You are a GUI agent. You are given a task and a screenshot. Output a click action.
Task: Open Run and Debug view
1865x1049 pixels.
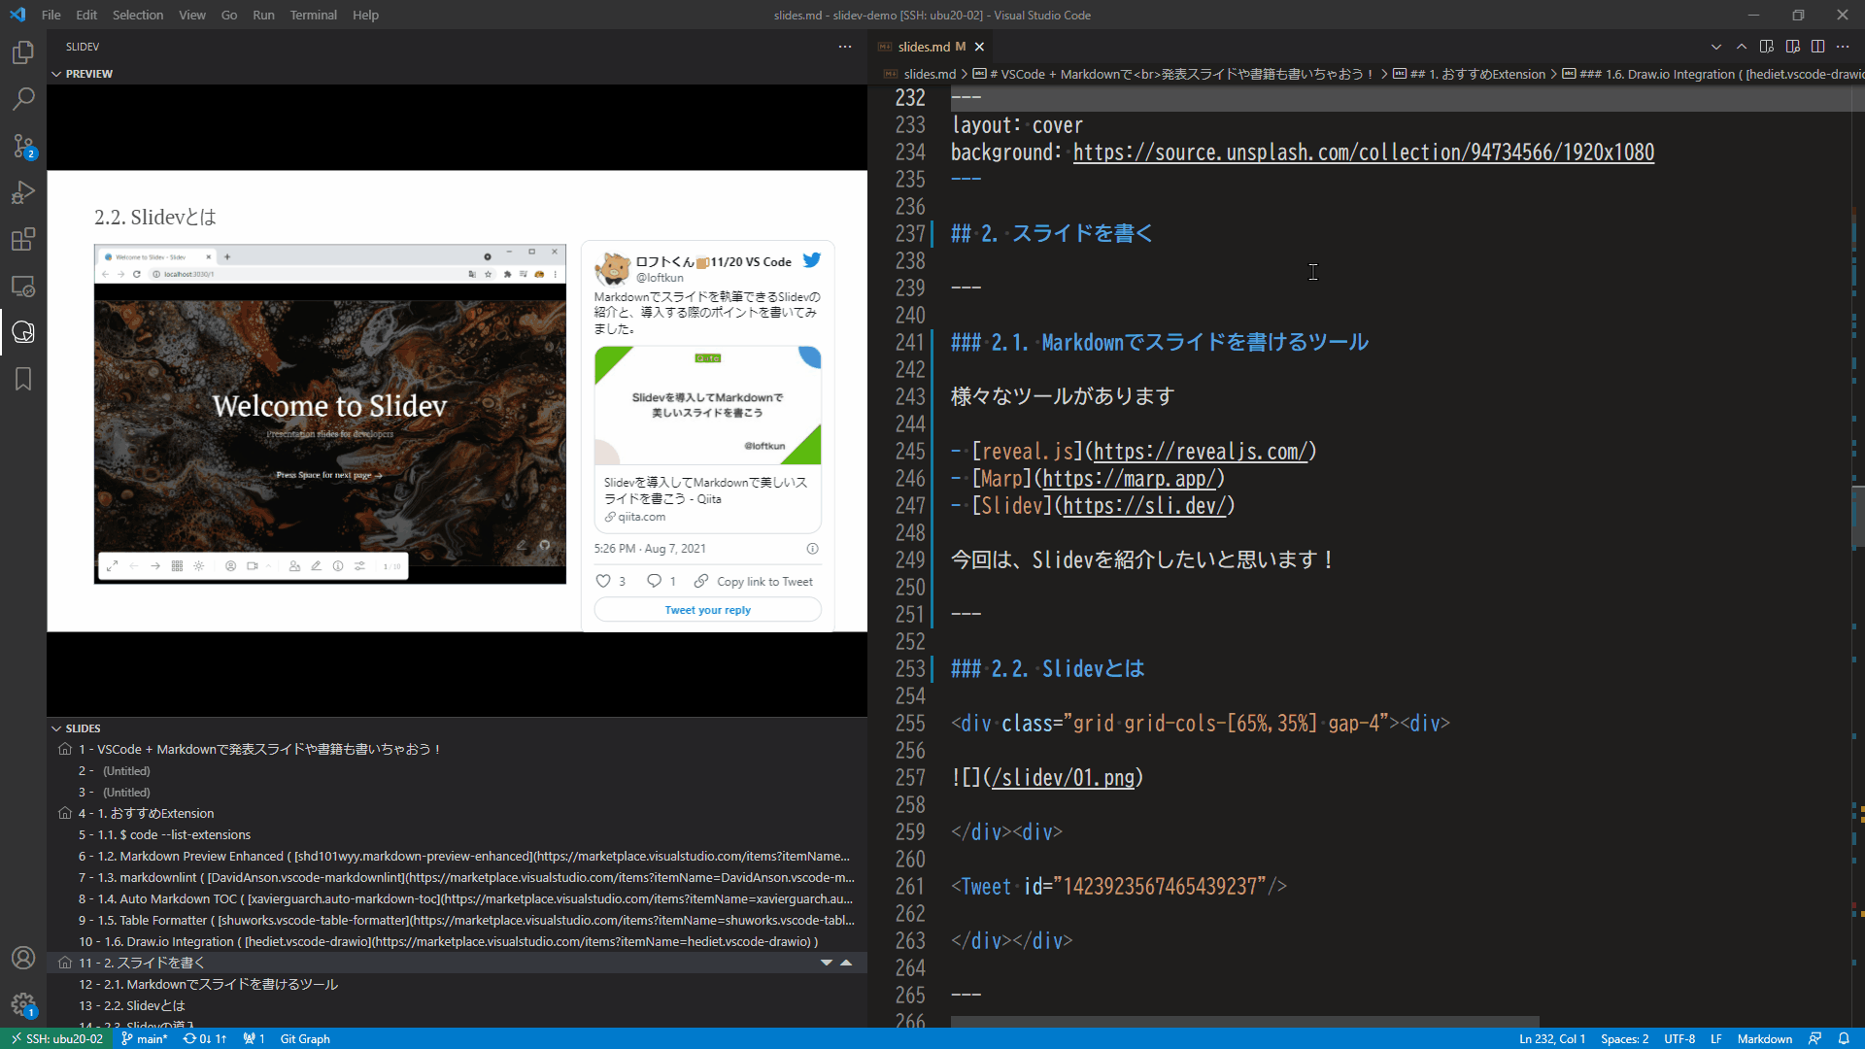(23, 192)
